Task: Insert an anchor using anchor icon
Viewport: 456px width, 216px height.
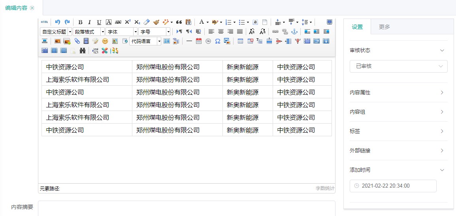Action: (x=294, y=32)
